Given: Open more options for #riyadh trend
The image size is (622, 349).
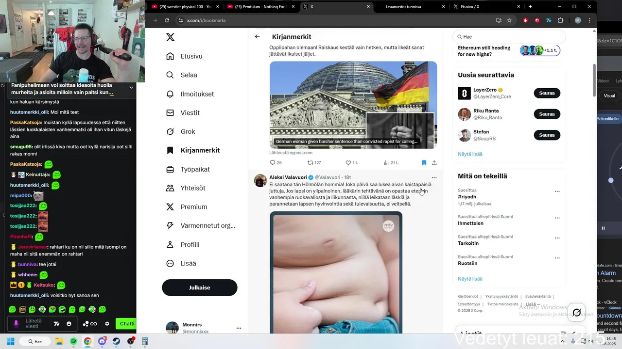Looking at the screenshot, I should (557, 191).
